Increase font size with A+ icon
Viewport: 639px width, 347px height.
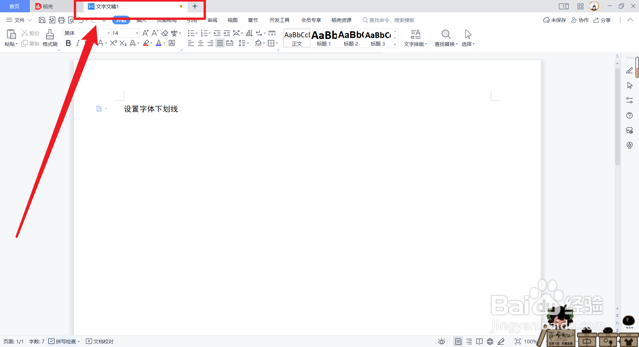[x=145, y=33]
